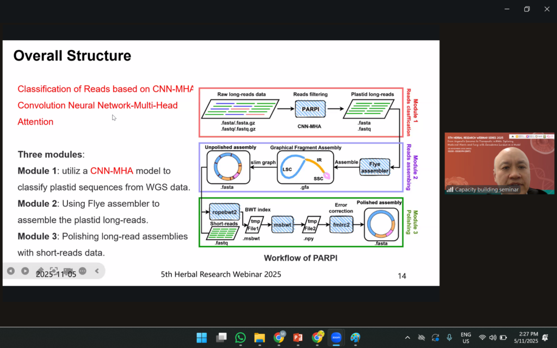Open Wi-Fi network settings in tray
Screen dimensions: 557x348
point(482,338)
